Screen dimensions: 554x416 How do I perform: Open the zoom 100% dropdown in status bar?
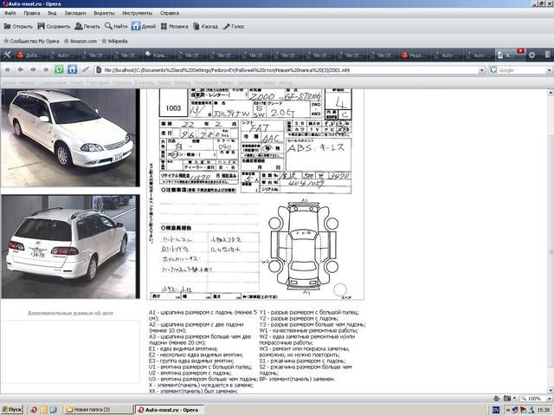pos(537,399)
